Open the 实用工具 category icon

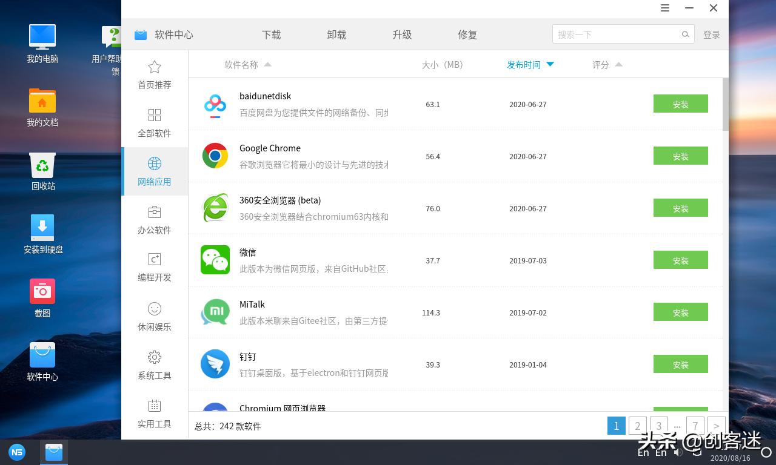155,406
